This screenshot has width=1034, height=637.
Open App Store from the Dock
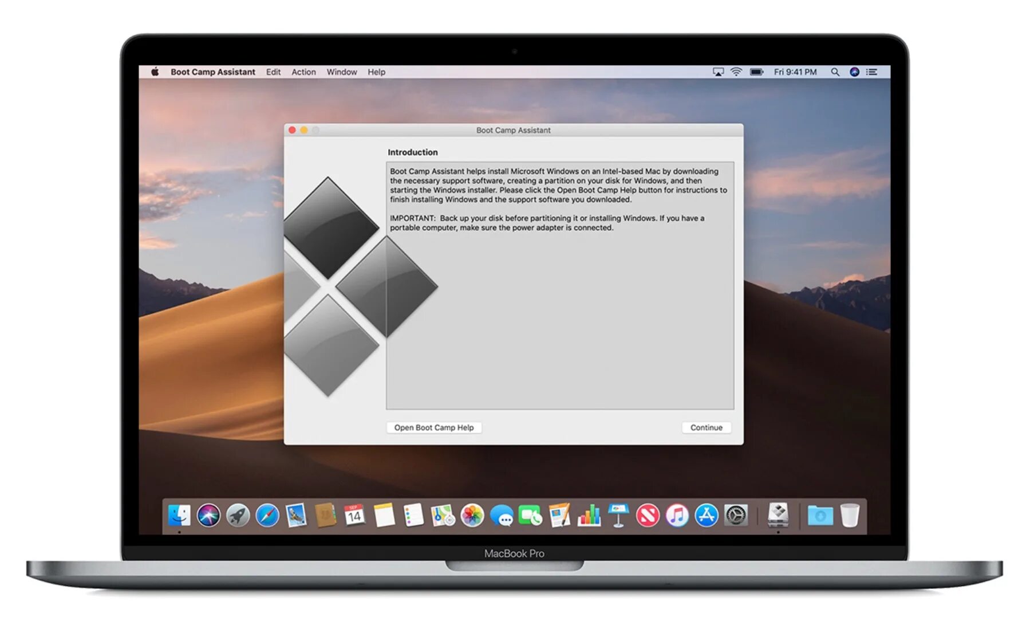(x=707, y=516)
